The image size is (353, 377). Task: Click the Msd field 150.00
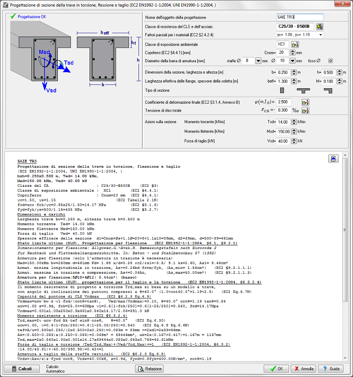point(283,132)
